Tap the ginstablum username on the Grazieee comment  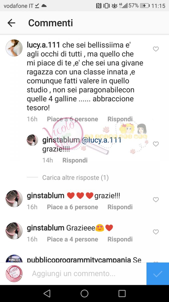click(x=46, y=228)
